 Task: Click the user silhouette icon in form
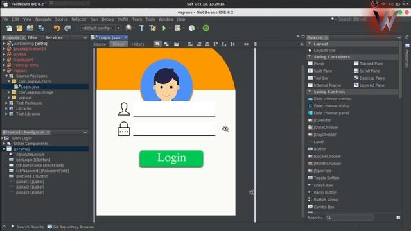(124, 108)
